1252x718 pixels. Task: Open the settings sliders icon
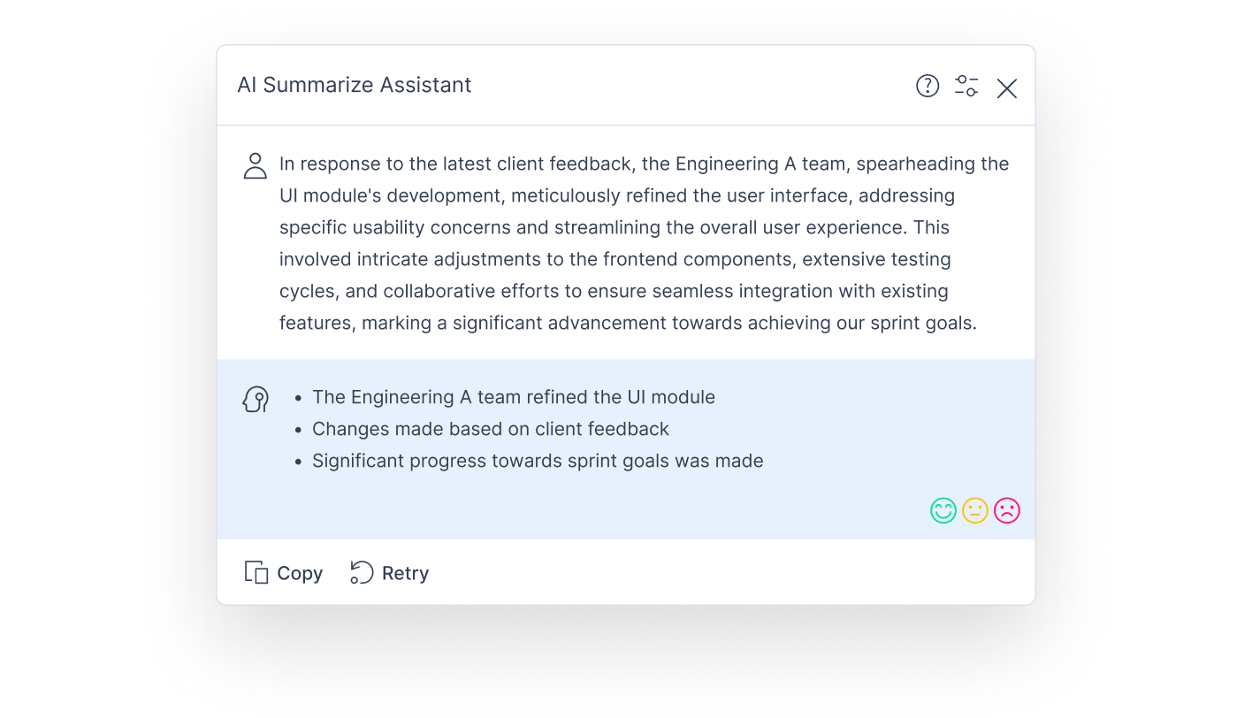[966, 86]
